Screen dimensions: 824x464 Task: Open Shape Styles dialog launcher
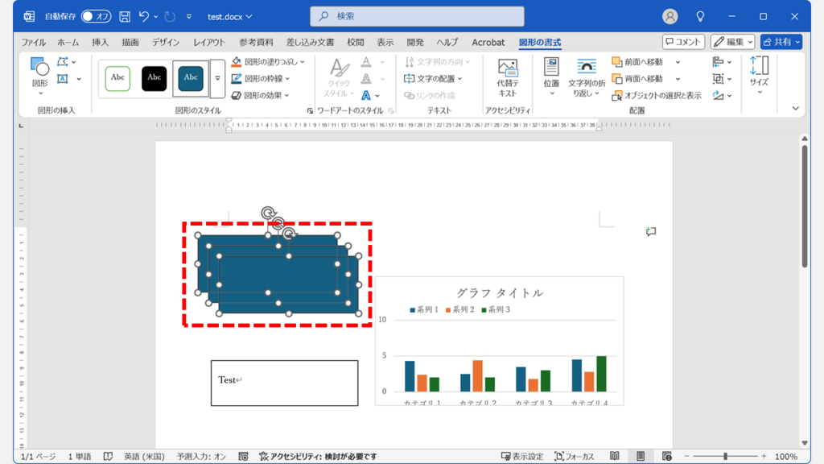click(x=310, y=110)
